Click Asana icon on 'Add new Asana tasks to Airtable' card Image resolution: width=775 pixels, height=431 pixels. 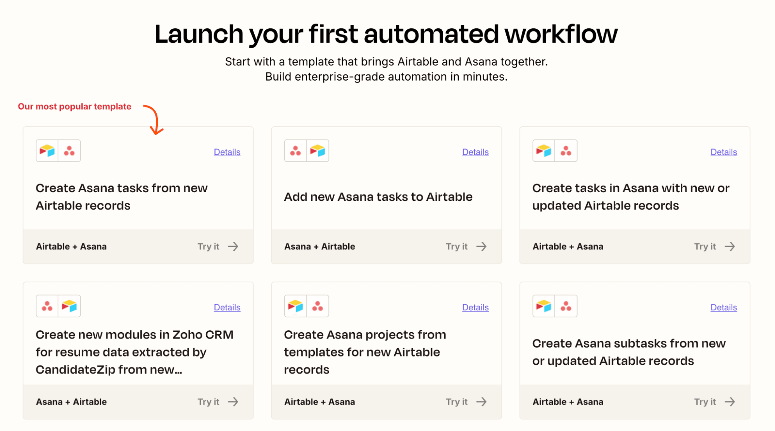[x=295, y=151]
